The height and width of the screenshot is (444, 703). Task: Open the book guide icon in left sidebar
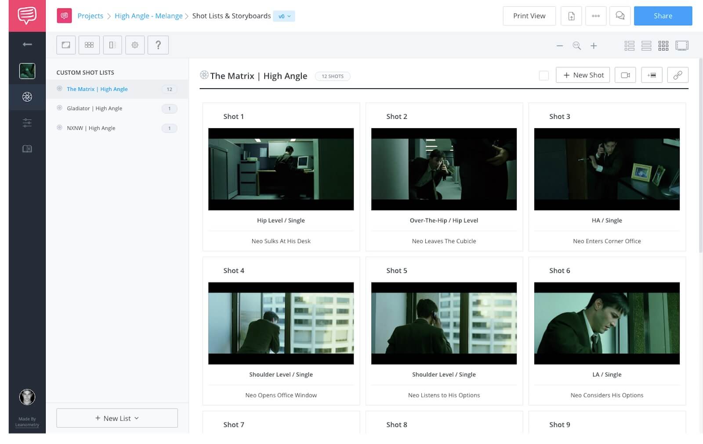click(27, 149)
